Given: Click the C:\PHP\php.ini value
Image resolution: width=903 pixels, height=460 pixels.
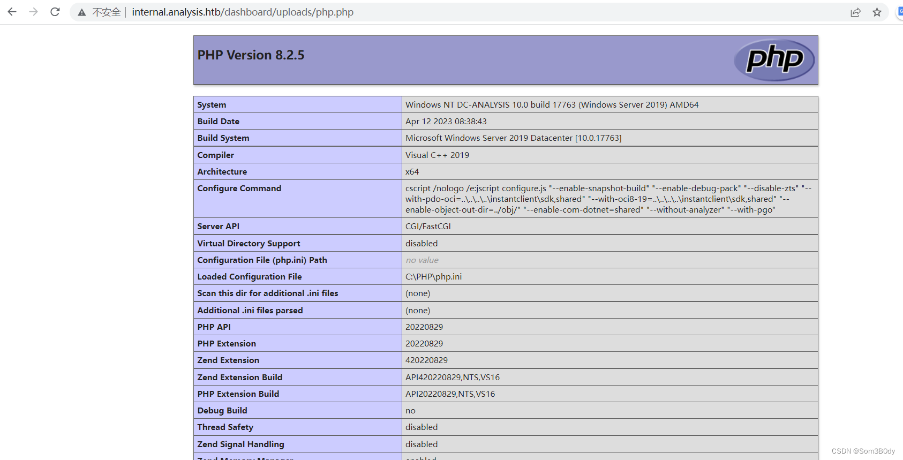Looking at the screenshot, I should tap(433, 277).
